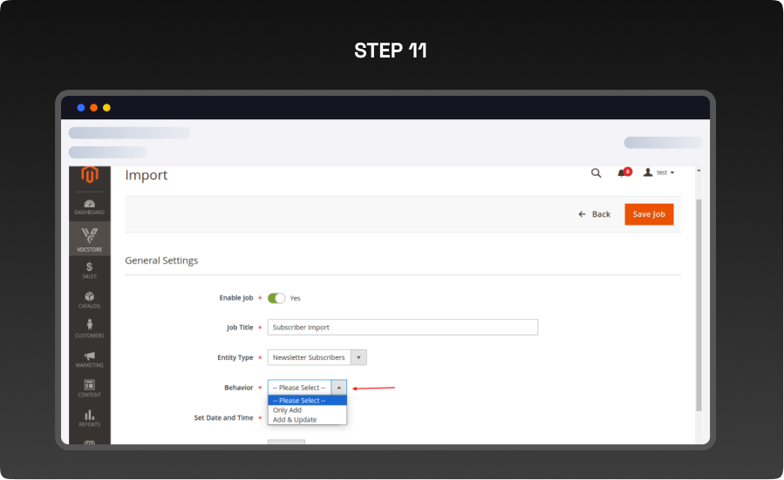Open the Sales sidebar section
Screen dimensions: 784x480
click(x=90, y=270)
